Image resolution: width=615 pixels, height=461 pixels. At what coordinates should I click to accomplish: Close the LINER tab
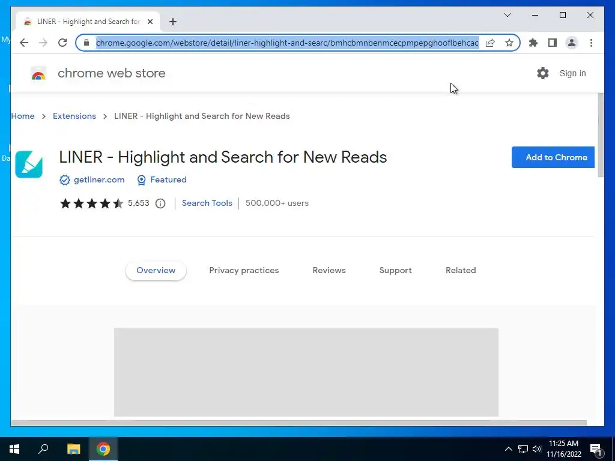click(150, 22)
